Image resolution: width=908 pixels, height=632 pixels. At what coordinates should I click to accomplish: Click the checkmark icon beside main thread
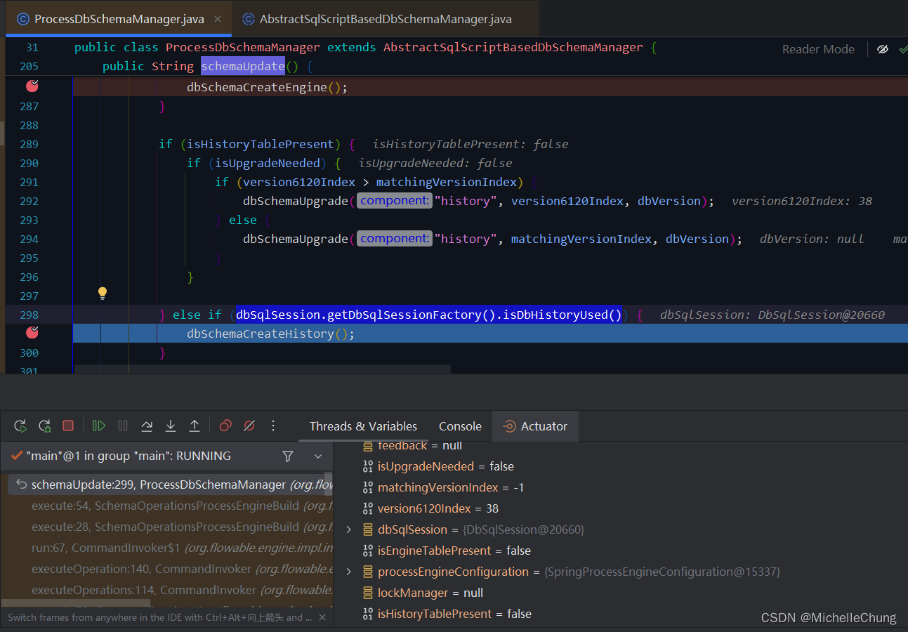tap(17, 456)
